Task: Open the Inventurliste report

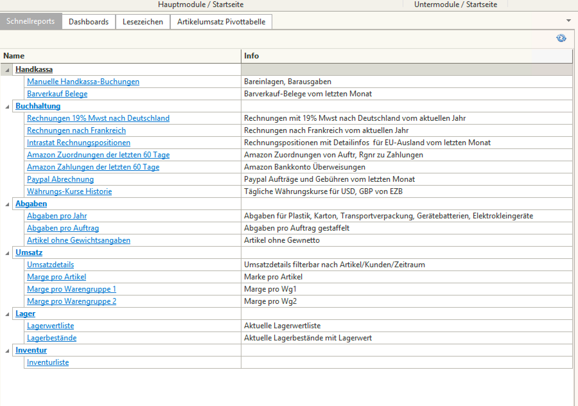Action: (48, 362)
